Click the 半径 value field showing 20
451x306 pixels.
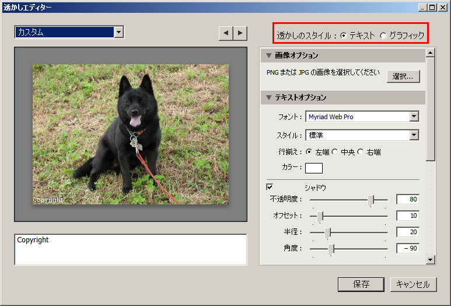pos(407,232)
